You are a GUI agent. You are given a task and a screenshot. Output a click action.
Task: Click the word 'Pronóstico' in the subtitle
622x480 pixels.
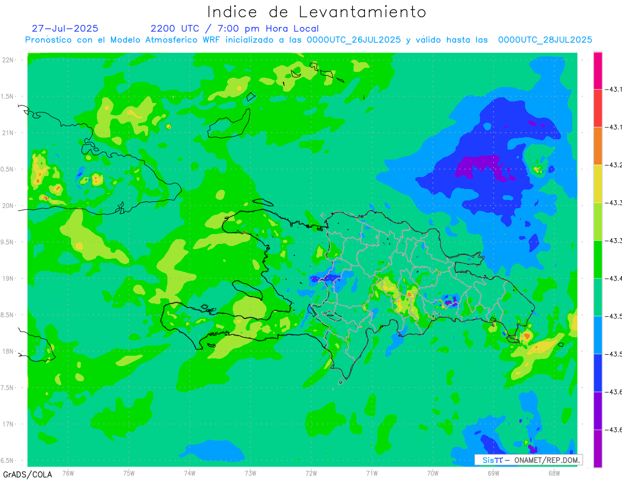click(x=50, y=40)
